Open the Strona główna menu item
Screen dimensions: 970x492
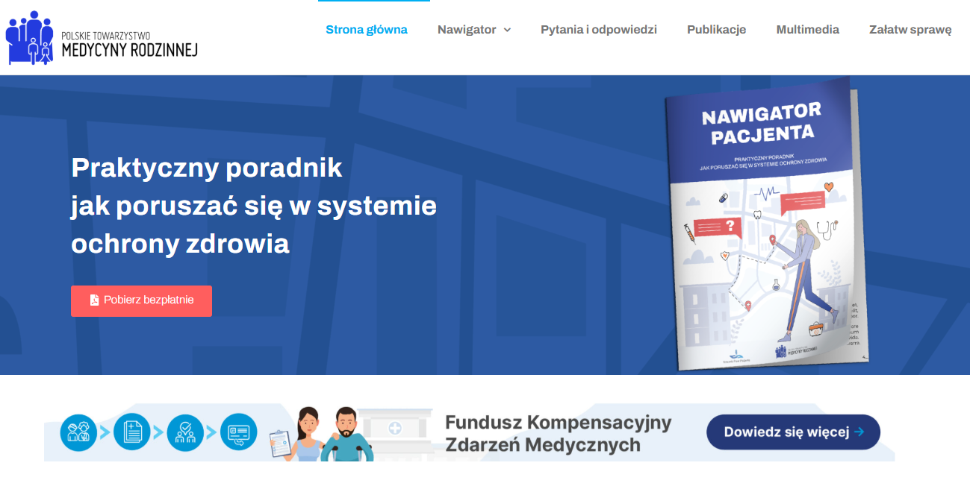367,30
